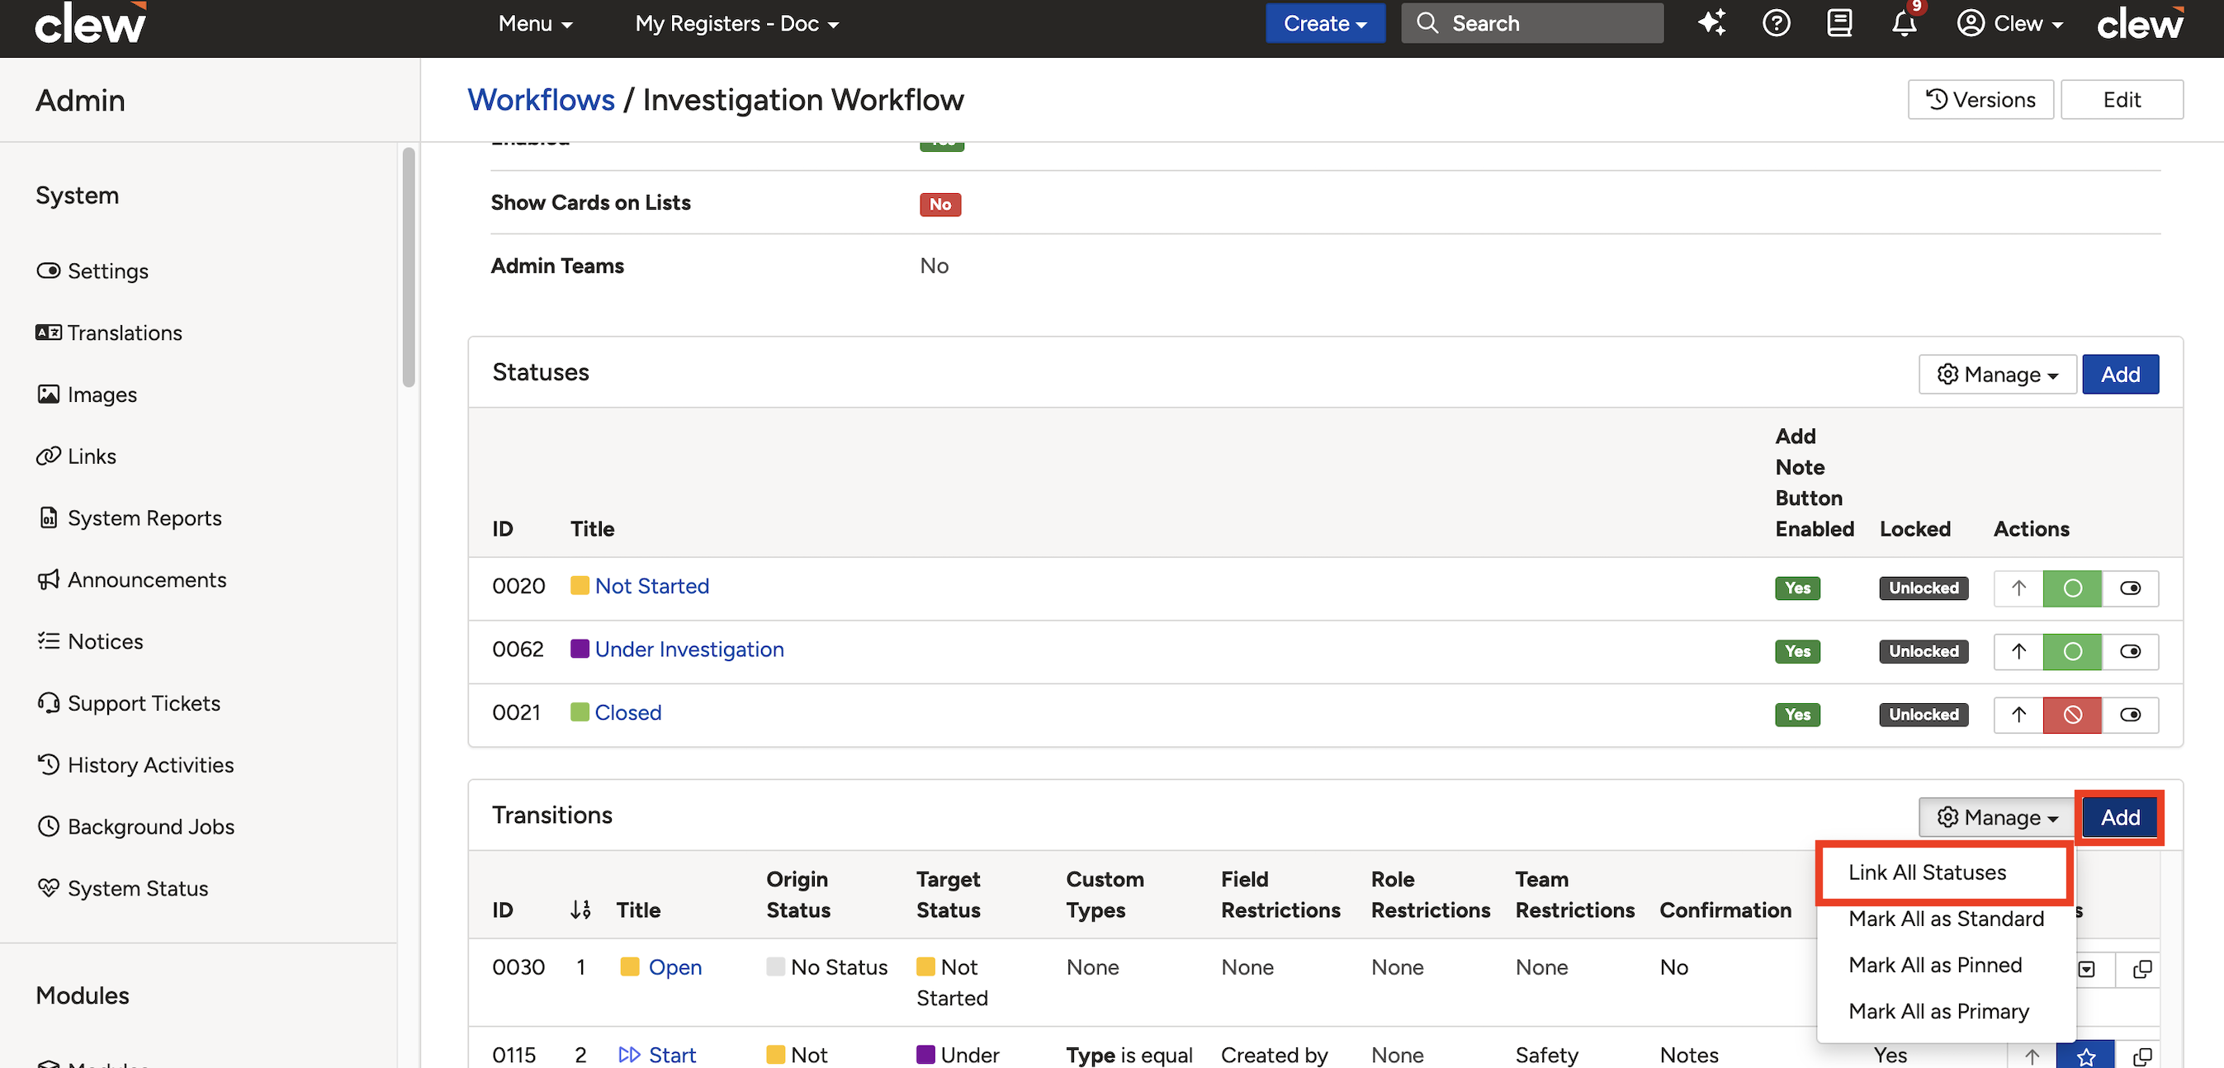Click the clew logo at top right
2224x1068 pixels.
pos(2140,23)
